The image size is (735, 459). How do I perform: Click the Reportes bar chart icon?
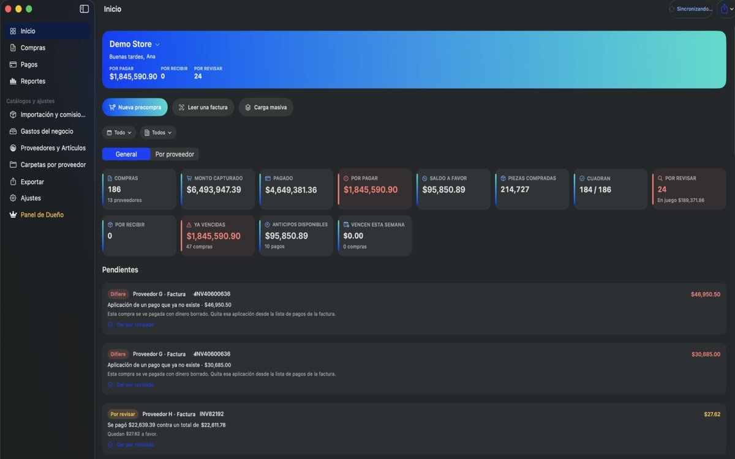click(13, 81)
